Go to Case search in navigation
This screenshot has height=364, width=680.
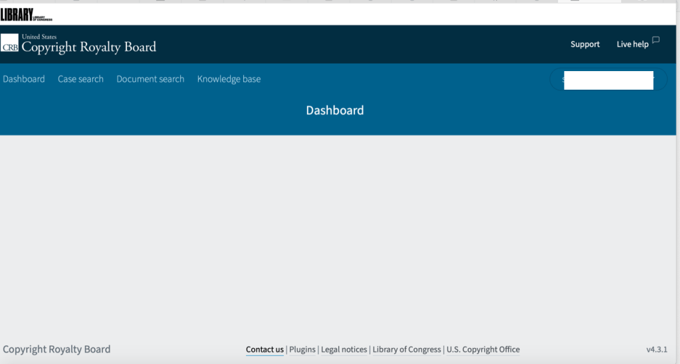pos(80,79)
